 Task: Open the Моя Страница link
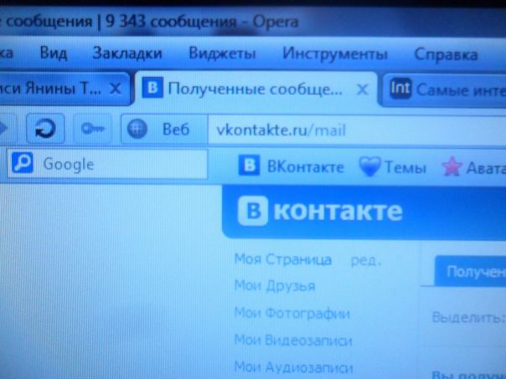click(283, 259)
